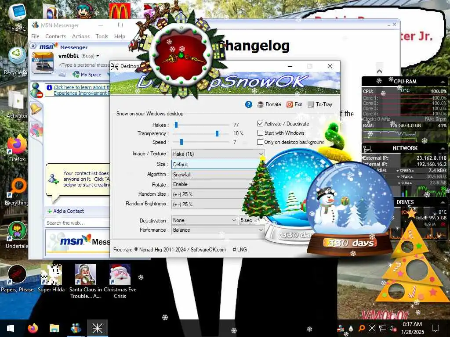Click the DesktopSnowOK taskbar snowflake button
This screenshot has height=337, width=450.
pyautogui.click(x=97, y=328)
